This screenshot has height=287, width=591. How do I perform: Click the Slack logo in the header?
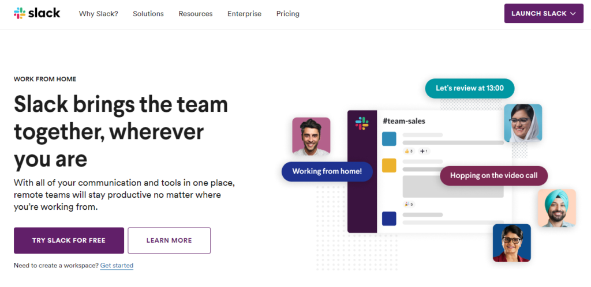37,13
